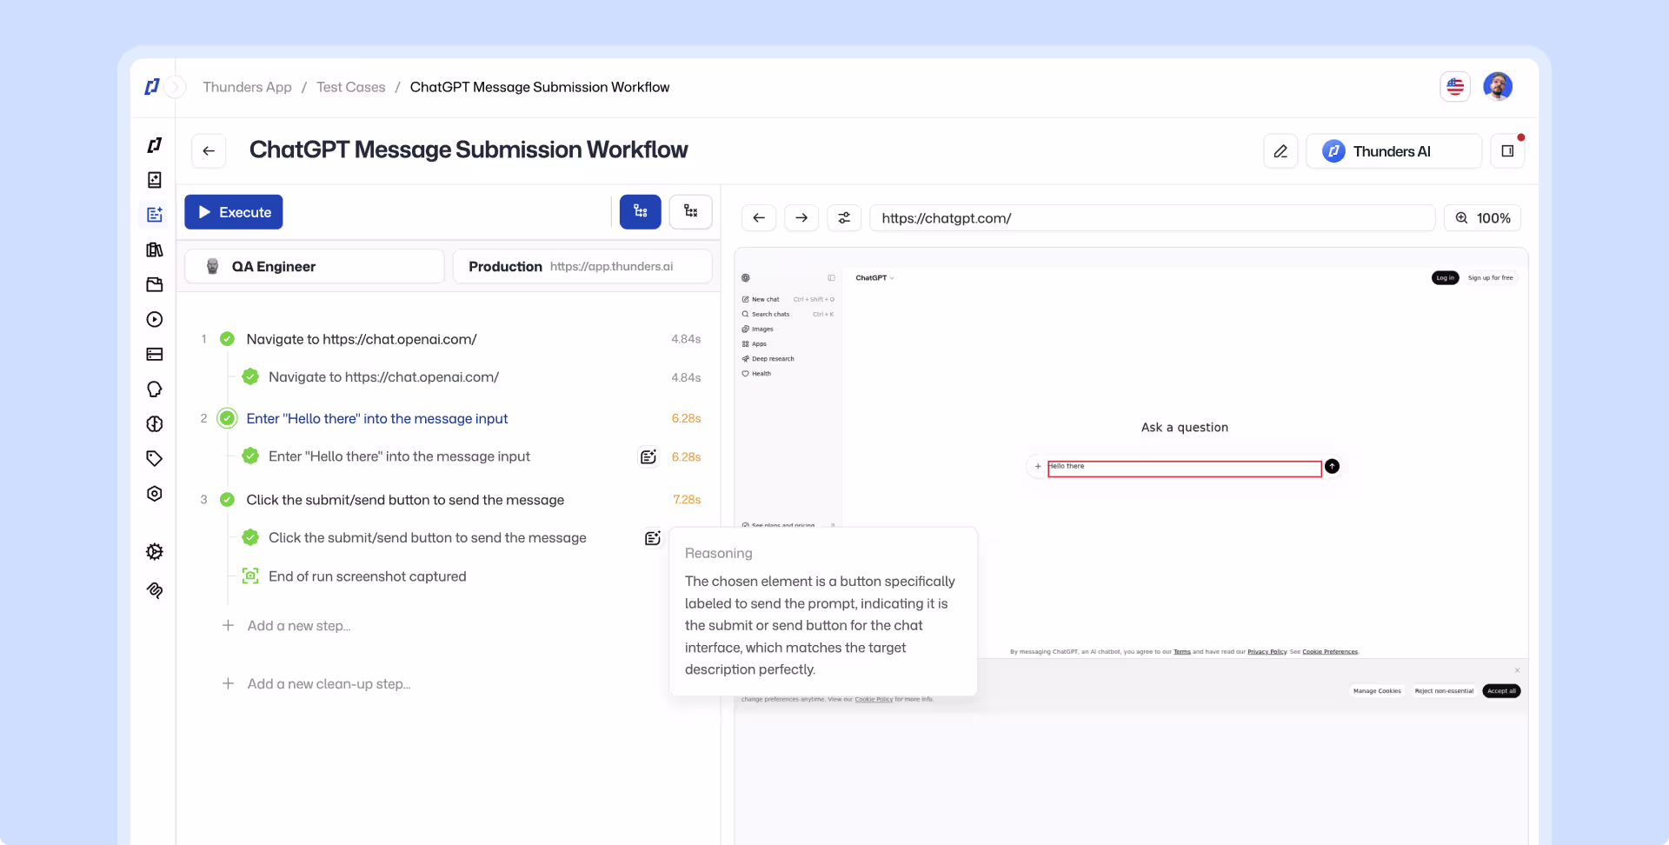The image size is (1669, 845).
Task: Click the https://chatgpt.com/ URL field
Action: point(1153,218)
